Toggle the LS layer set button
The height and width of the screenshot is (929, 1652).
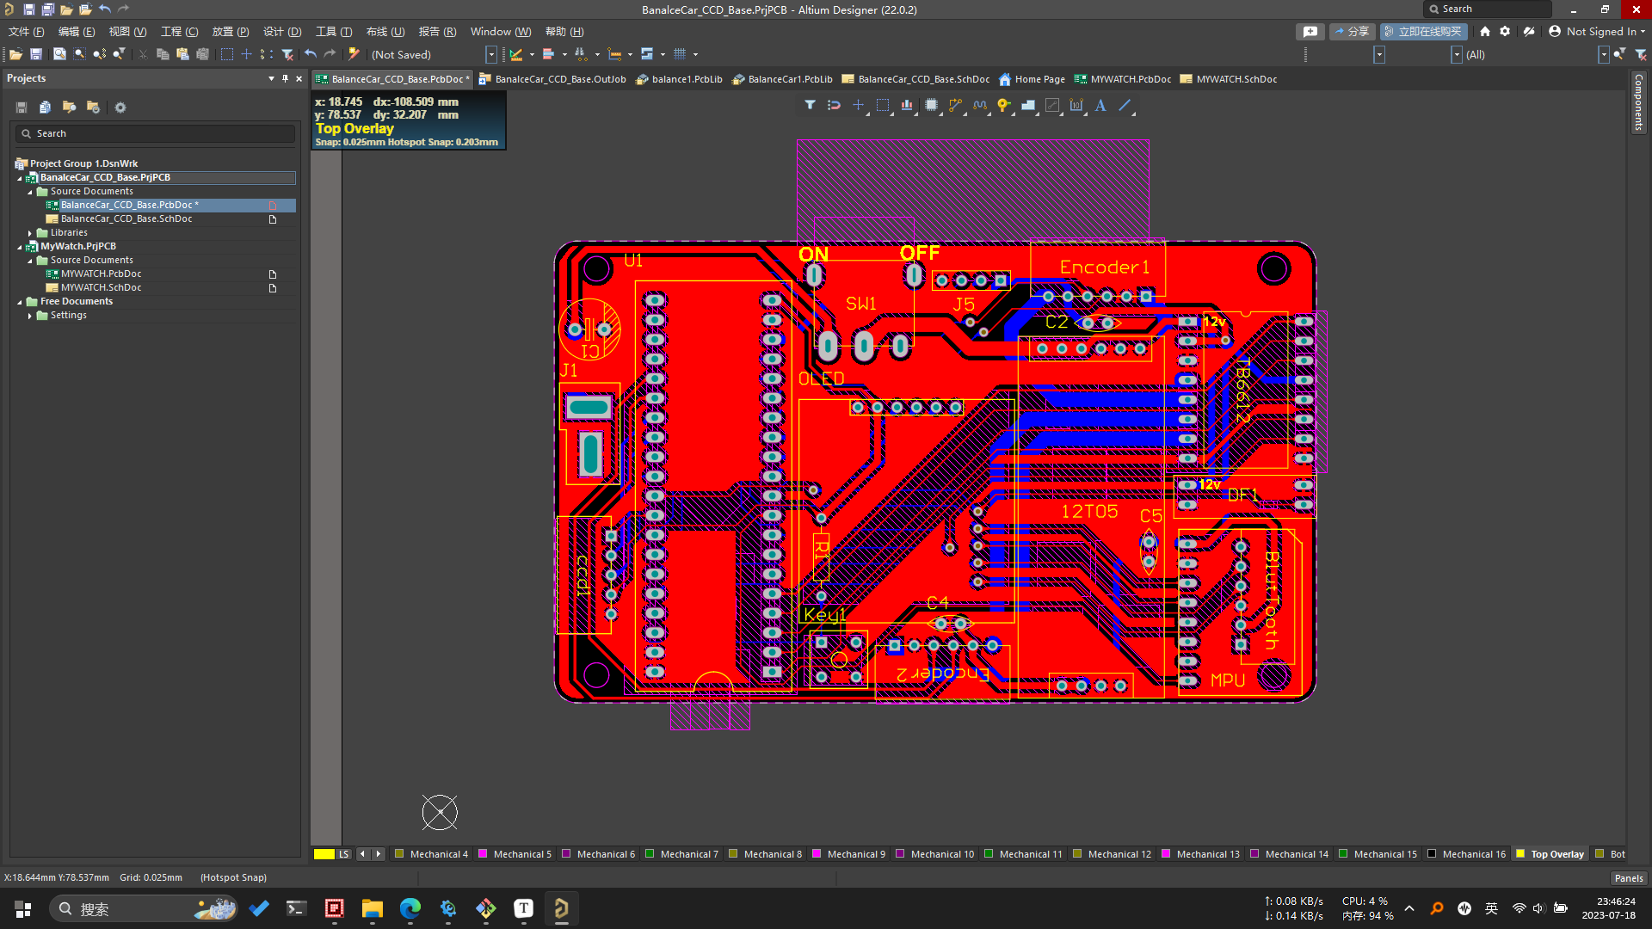tap(344, 854)
